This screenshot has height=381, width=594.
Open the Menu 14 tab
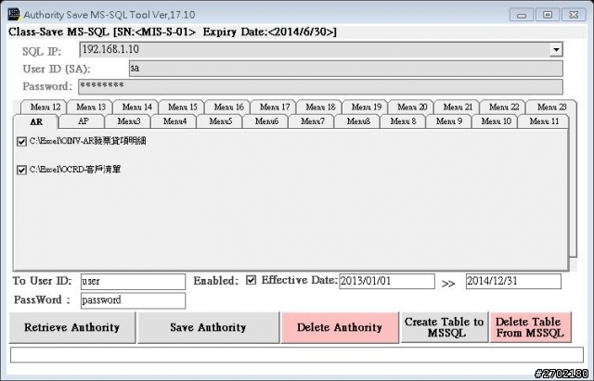136,108
